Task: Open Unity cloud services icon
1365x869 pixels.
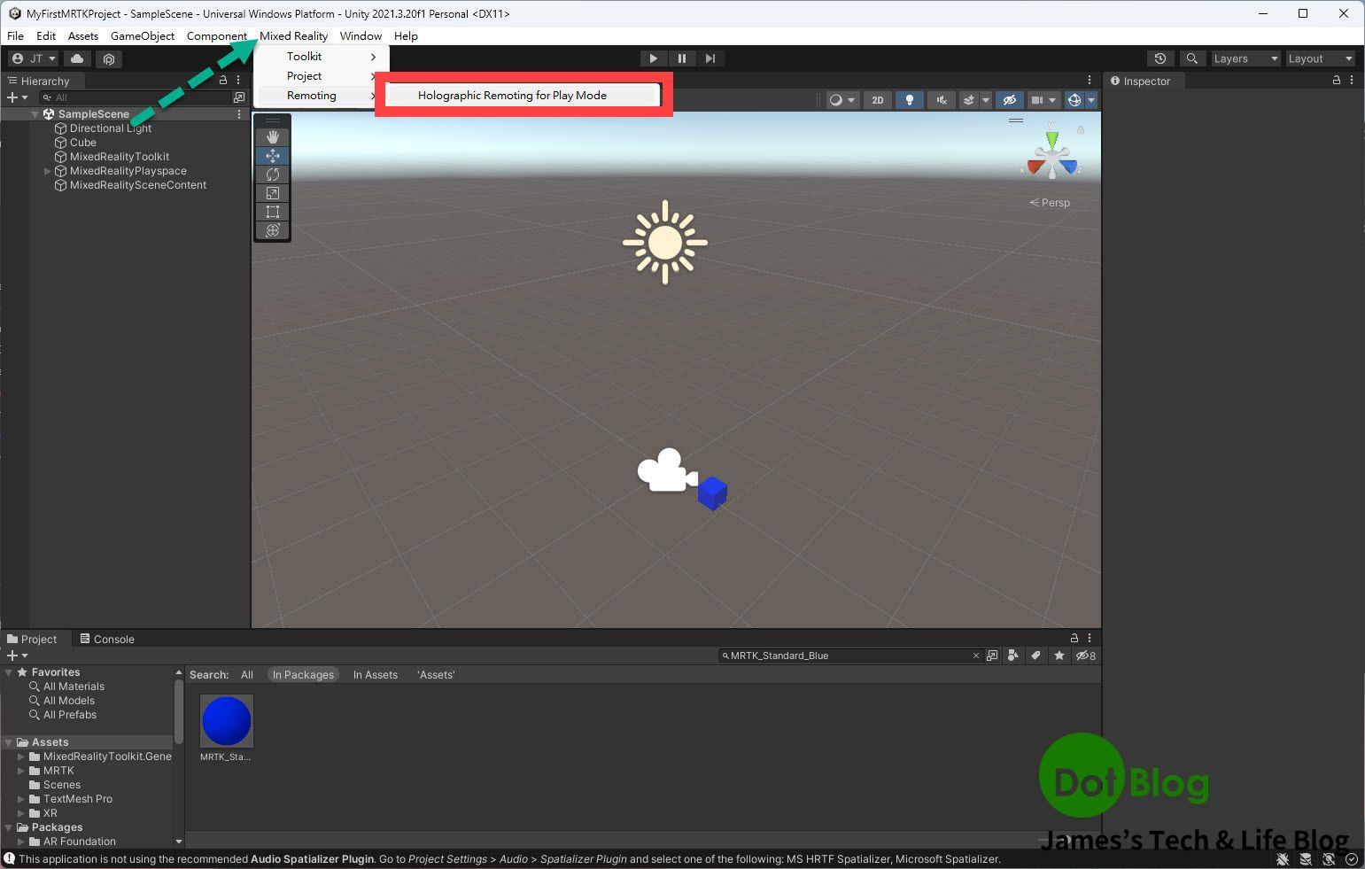Action: (77, 58)
